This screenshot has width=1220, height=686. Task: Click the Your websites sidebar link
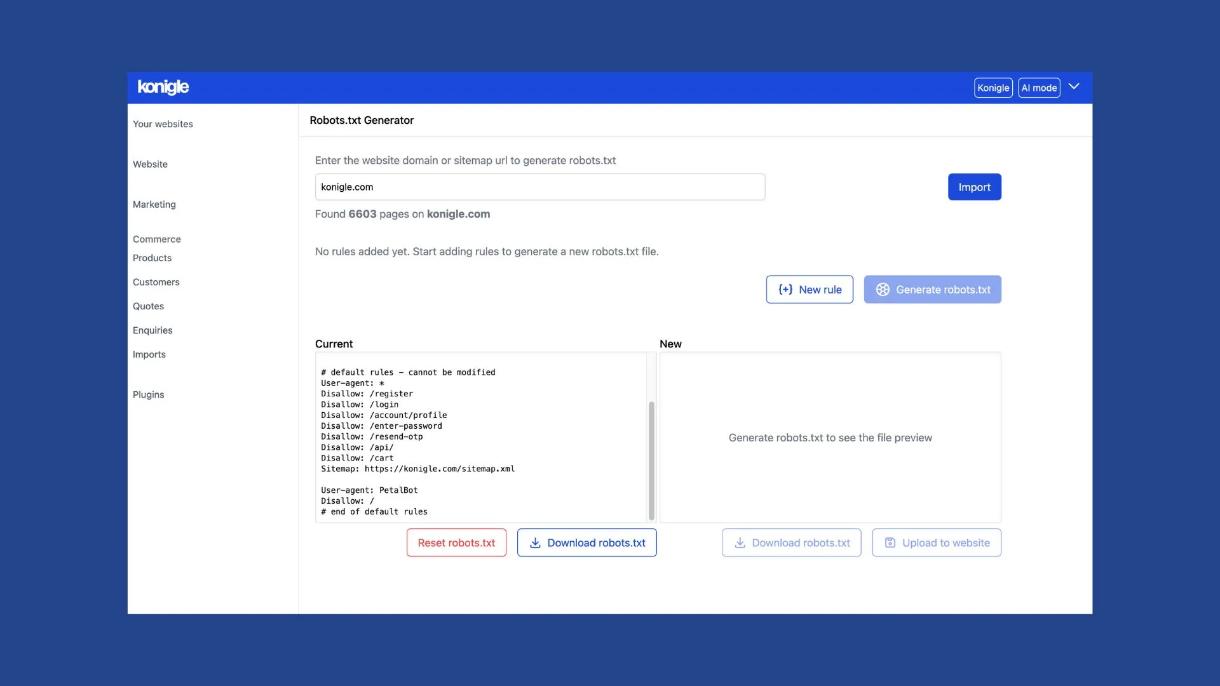(x=163, y=124)
